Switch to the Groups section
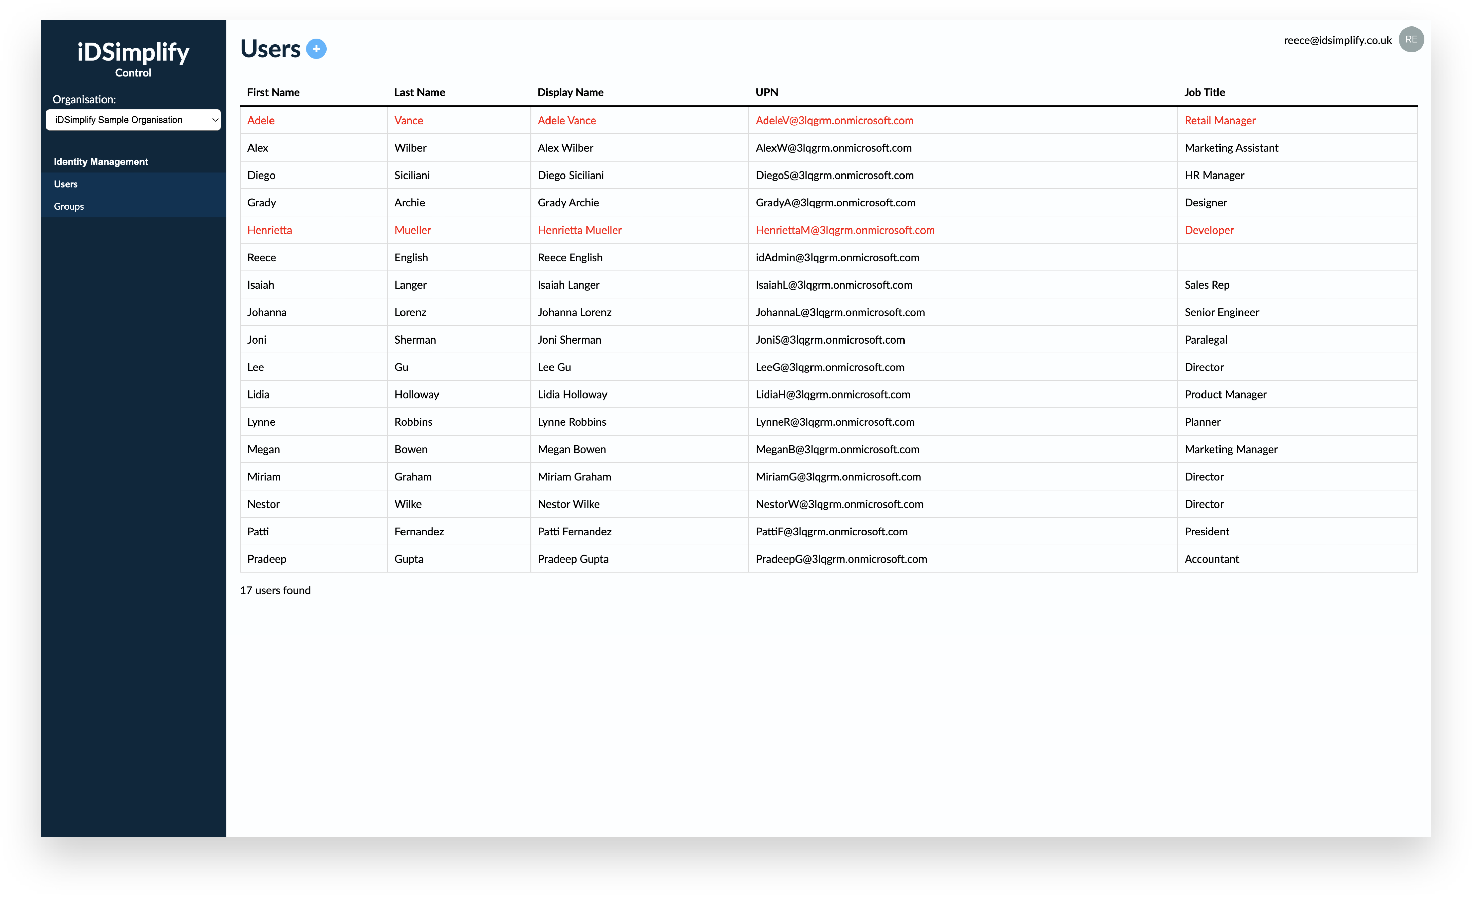This screenshot has height=898, width=1472. point(69,206)
